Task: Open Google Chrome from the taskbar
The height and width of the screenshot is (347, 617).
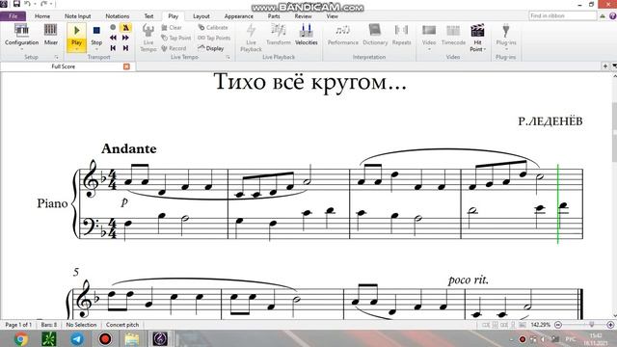Action: 21,338
